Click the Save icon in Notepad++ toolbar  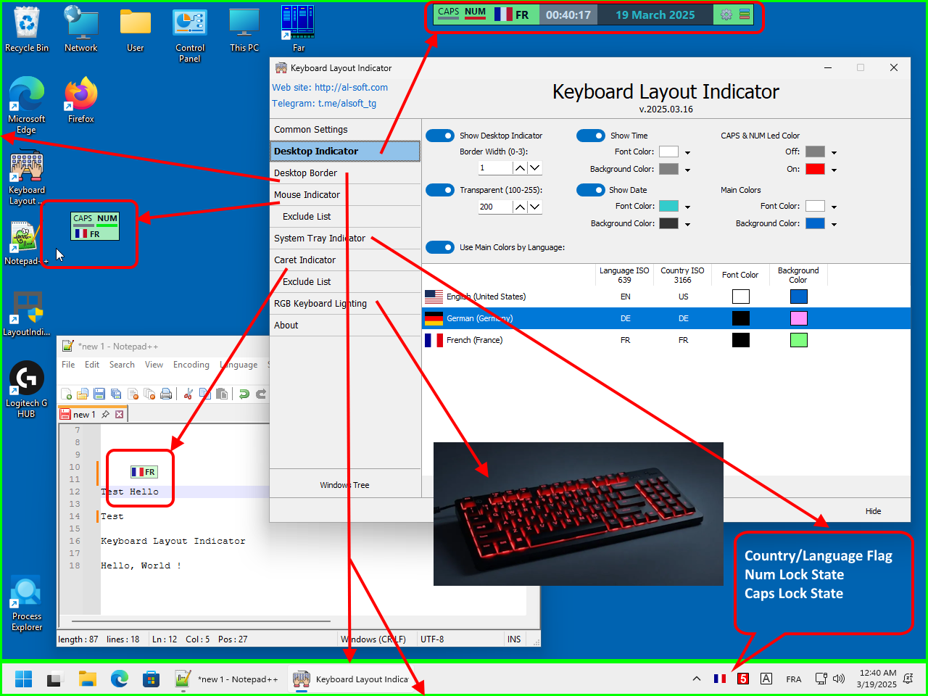coord(98,394)
